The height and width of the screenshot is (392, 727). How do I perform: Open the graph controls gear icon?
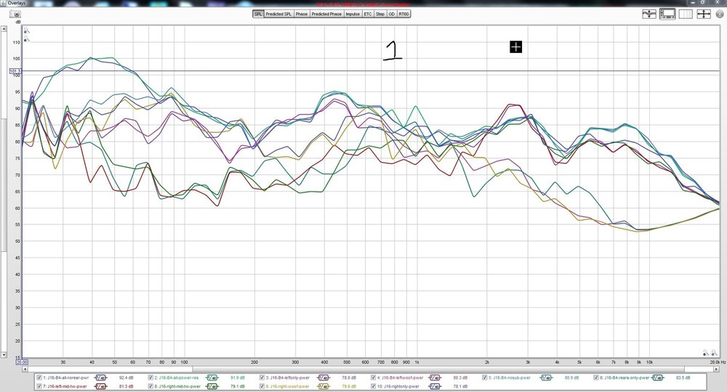point(720,14)
